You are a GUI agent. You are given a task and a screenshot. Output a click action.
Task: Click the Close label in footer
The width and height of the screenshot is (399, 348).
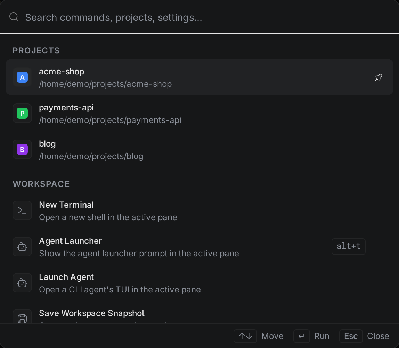point(378,336)
